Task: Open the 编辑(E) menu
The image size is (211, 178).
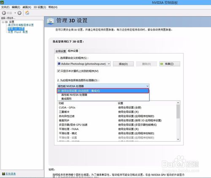Action: tap(16, 7)
